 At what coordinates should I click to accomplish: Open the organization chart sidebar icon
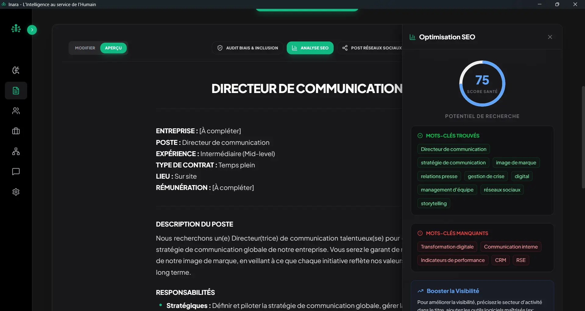[x=16, y=152]
